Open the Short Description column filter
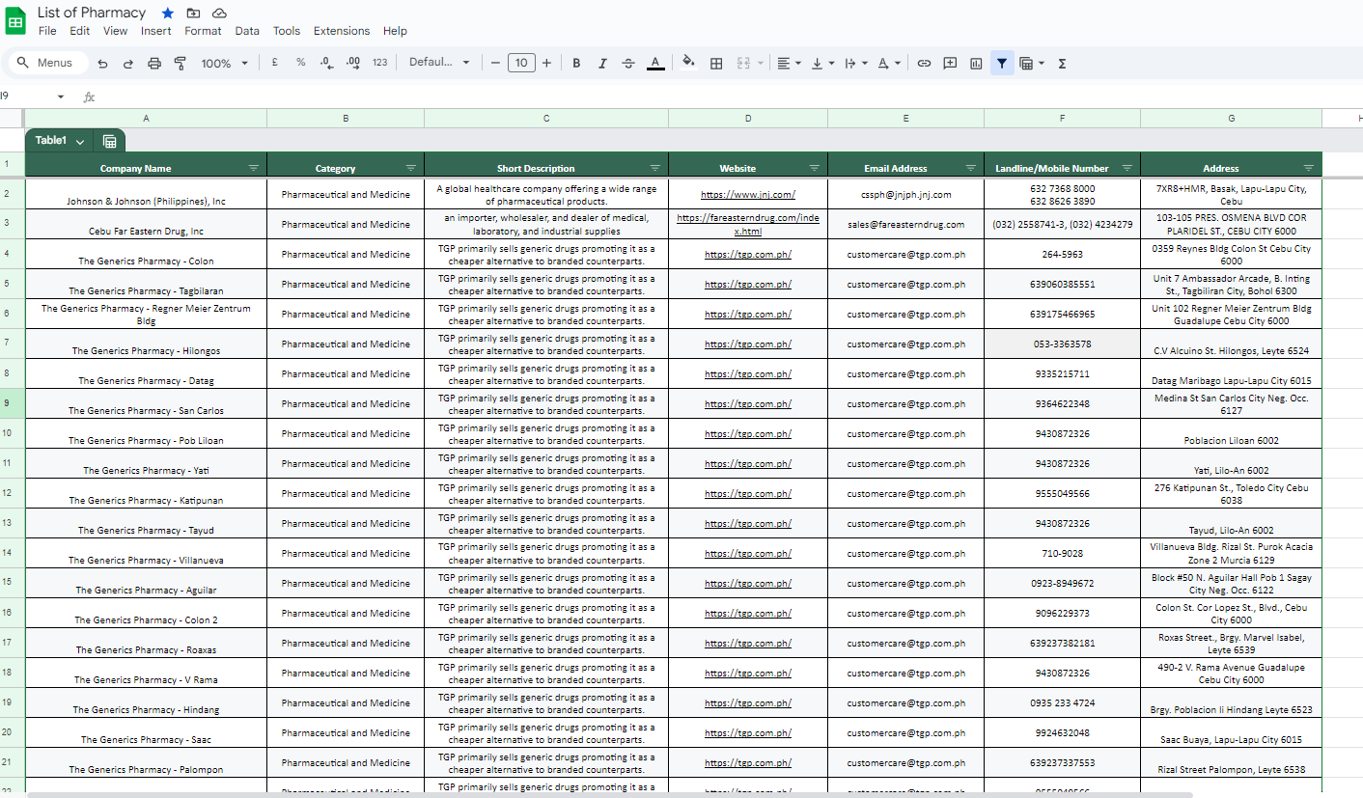 point(655,168)
